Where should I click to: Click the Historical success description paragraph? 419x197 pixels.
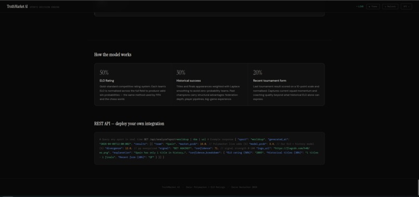208,93
